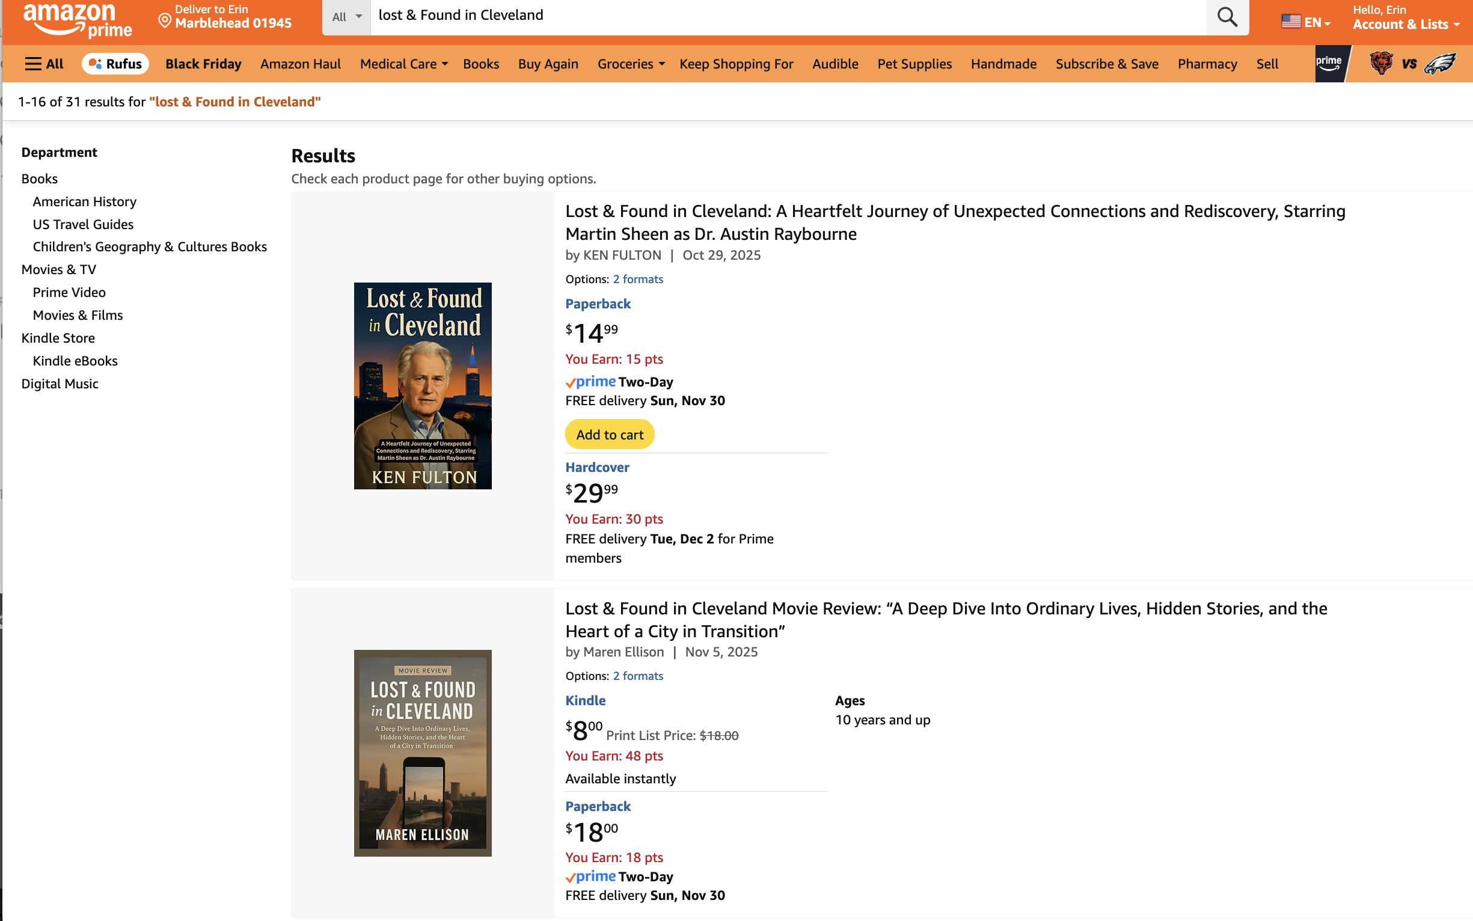Viewport: 1473px width, 921px height.
Task: Open the Maren Ellison book cover thumbnail
Action: point(422,753)
